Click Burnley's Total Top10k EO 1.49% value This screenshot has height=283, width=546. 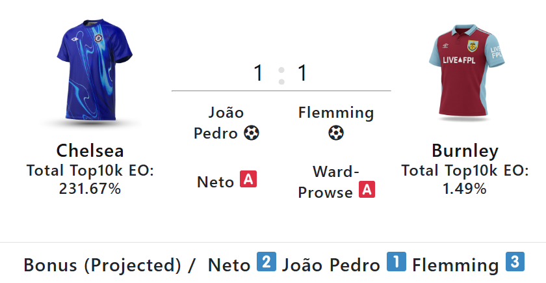click(x=465, y=189)
